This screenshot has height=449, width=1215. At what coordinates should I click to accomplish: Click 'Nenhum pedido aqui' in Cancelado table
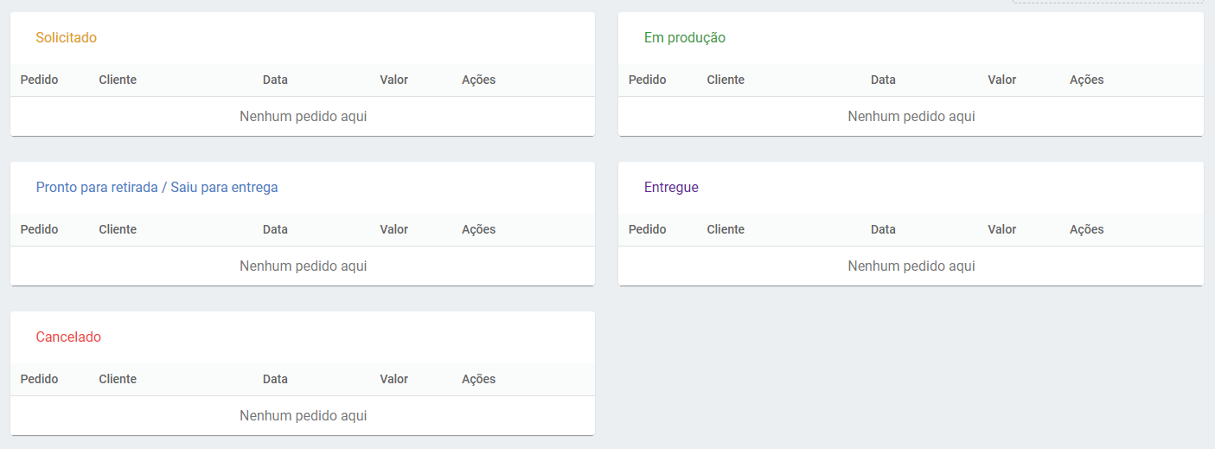303,416
